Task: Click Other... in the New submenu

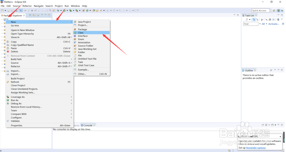Action: click(92, 74)
